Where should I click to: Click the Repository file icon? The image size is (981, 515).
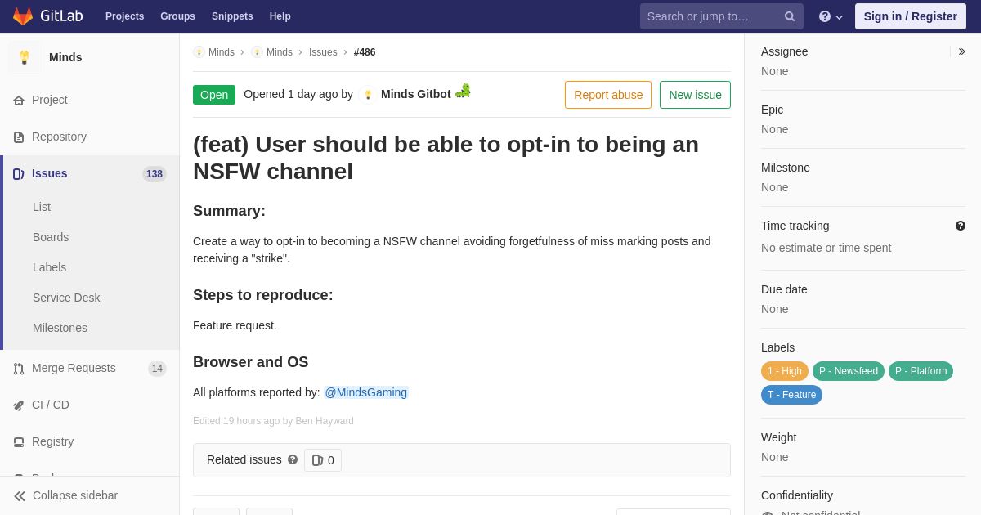(19, 137)
